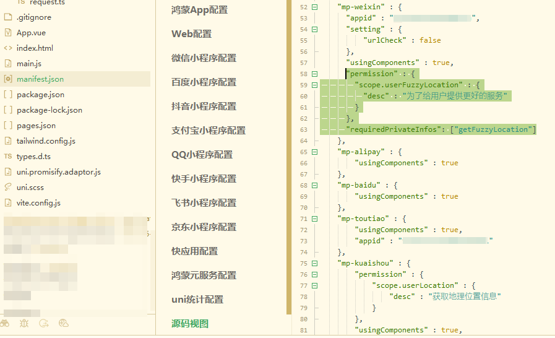
Task: Click line number 63 in the gutter
Action: 303,129
